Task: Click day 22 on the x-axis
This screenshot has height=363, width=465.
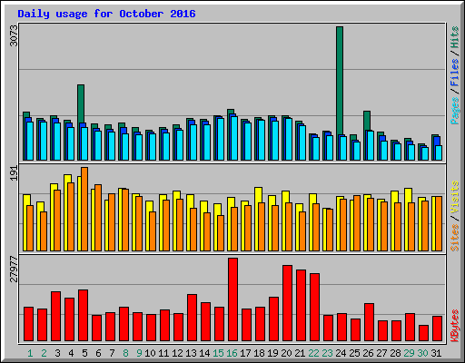Action: [x=313, y=353]
